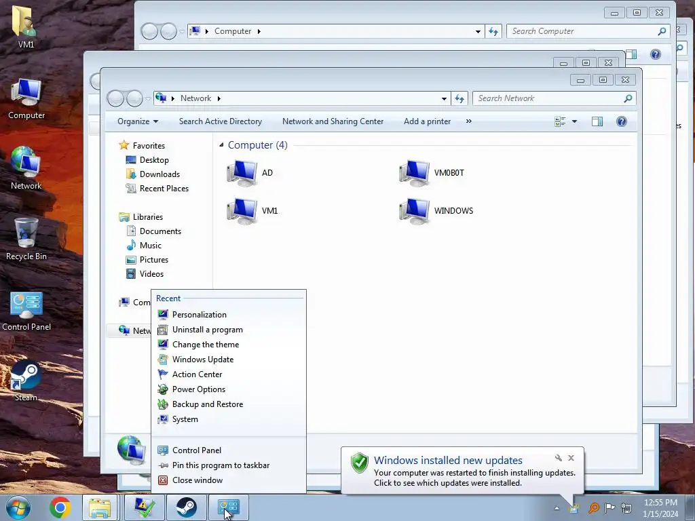
Task: Open Network and Sharing Center
Action: 333,121
